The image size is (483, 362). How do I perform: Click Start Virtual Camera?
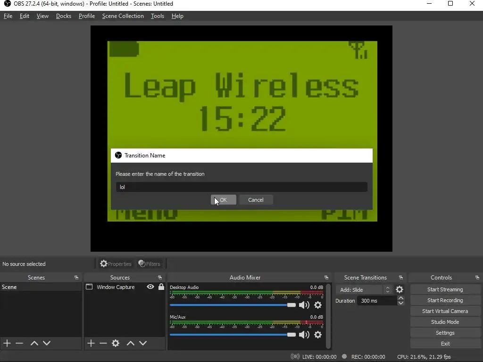pyautogui.click(x=445, y=311)
